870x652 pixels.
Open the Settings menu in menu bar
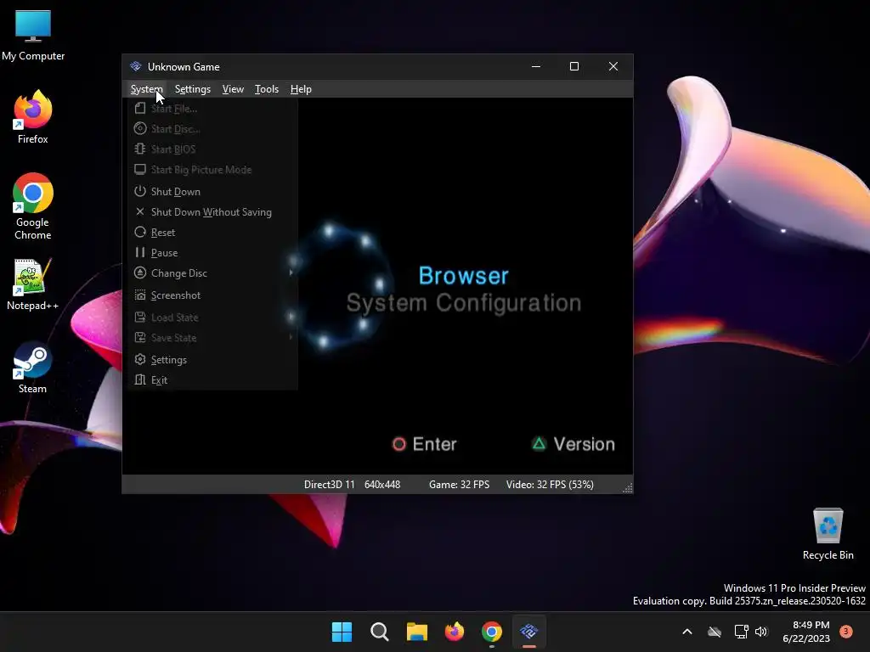(193, 88)
